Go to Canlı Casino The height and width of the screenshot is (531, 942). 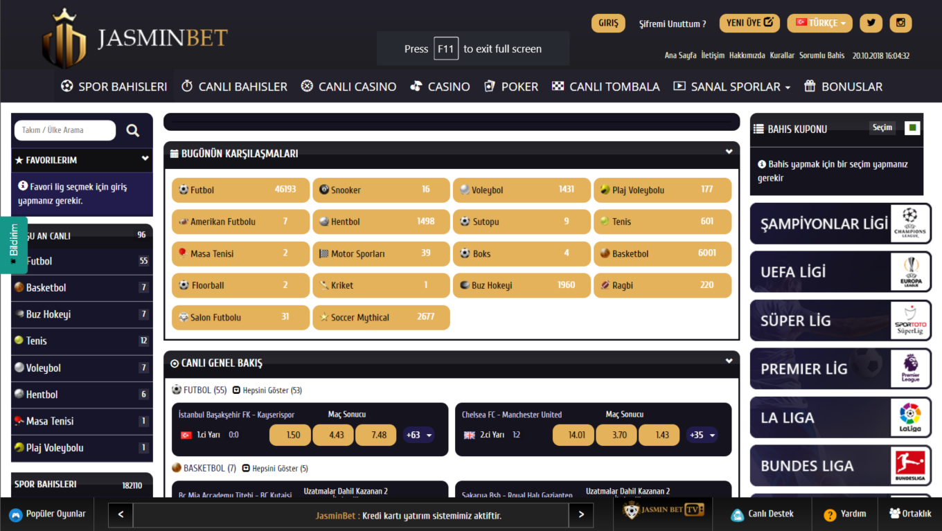[x=348, y=87]
